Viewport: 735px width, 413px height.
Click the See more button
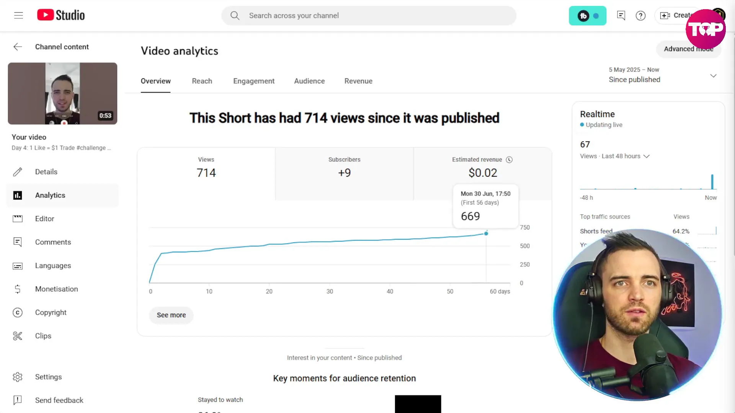(x=171, y=315)
